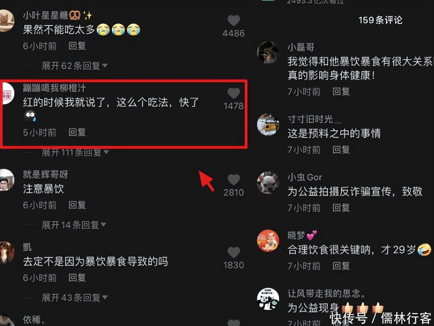Open 小磊哥's profile avatar
This screenshot has height=326, width=434.
click(x=268, y=53)
